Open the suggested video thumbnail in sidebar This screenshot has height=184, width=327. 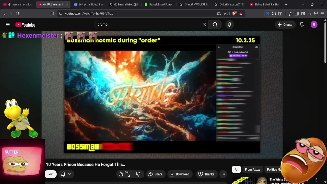(250, 180)
